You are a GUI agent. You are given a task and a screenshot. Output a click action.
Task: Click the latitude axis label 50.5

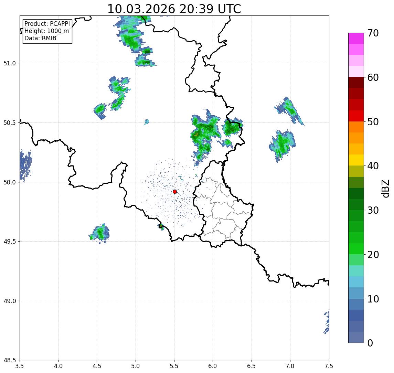coord(9,123)
